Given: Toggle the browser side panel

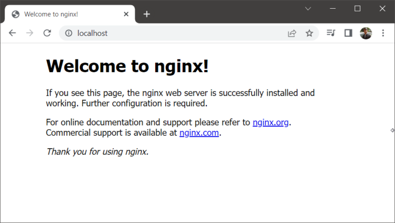Looking at the screenshot, I should (348, 33).
